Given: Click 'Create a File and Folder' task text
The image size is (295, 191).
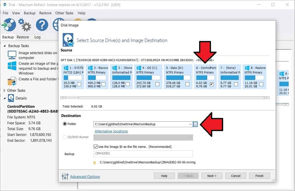Looking at the screenshot, I should 38,79.
